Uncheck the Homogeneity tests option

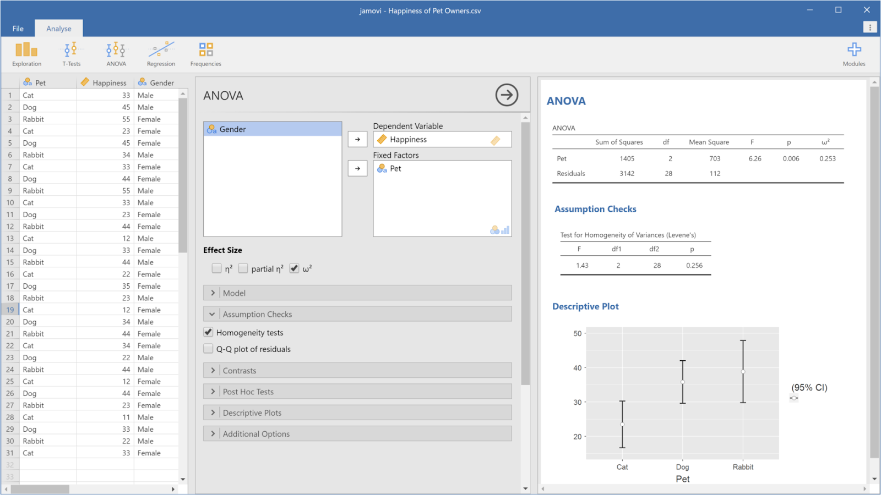click(208, 332)
